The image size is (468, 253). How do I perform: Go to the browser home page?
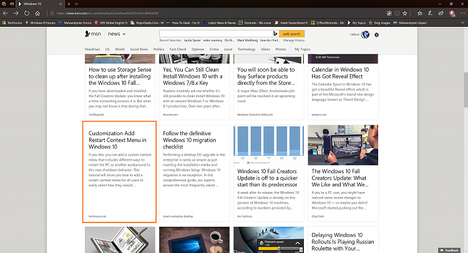[x=37, y=13]
